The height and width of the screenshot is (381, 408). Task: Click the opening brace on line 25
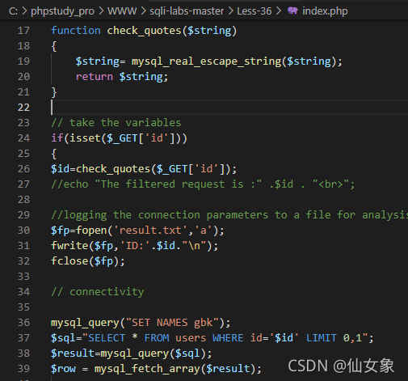click(x=54, y=154)
